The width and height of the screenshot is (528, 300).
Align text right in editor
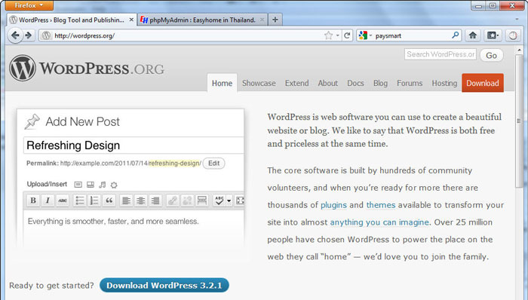click(155, 201)
